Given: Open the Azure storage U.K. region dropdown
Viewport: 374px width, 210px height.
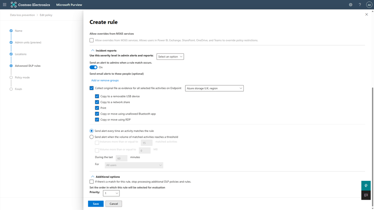Looking at the screenshot, I should pyautogui.click(x=214, y=88).
